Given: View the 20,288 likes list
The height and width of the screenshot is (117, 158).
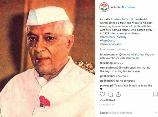Looking at the screenshot, I should point(107,100).
